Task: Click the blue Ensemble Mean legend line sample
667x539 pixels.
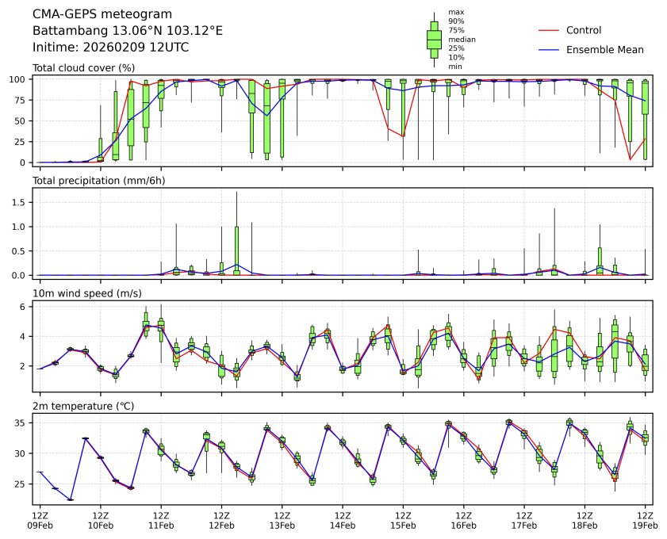Action: point(549,49)
